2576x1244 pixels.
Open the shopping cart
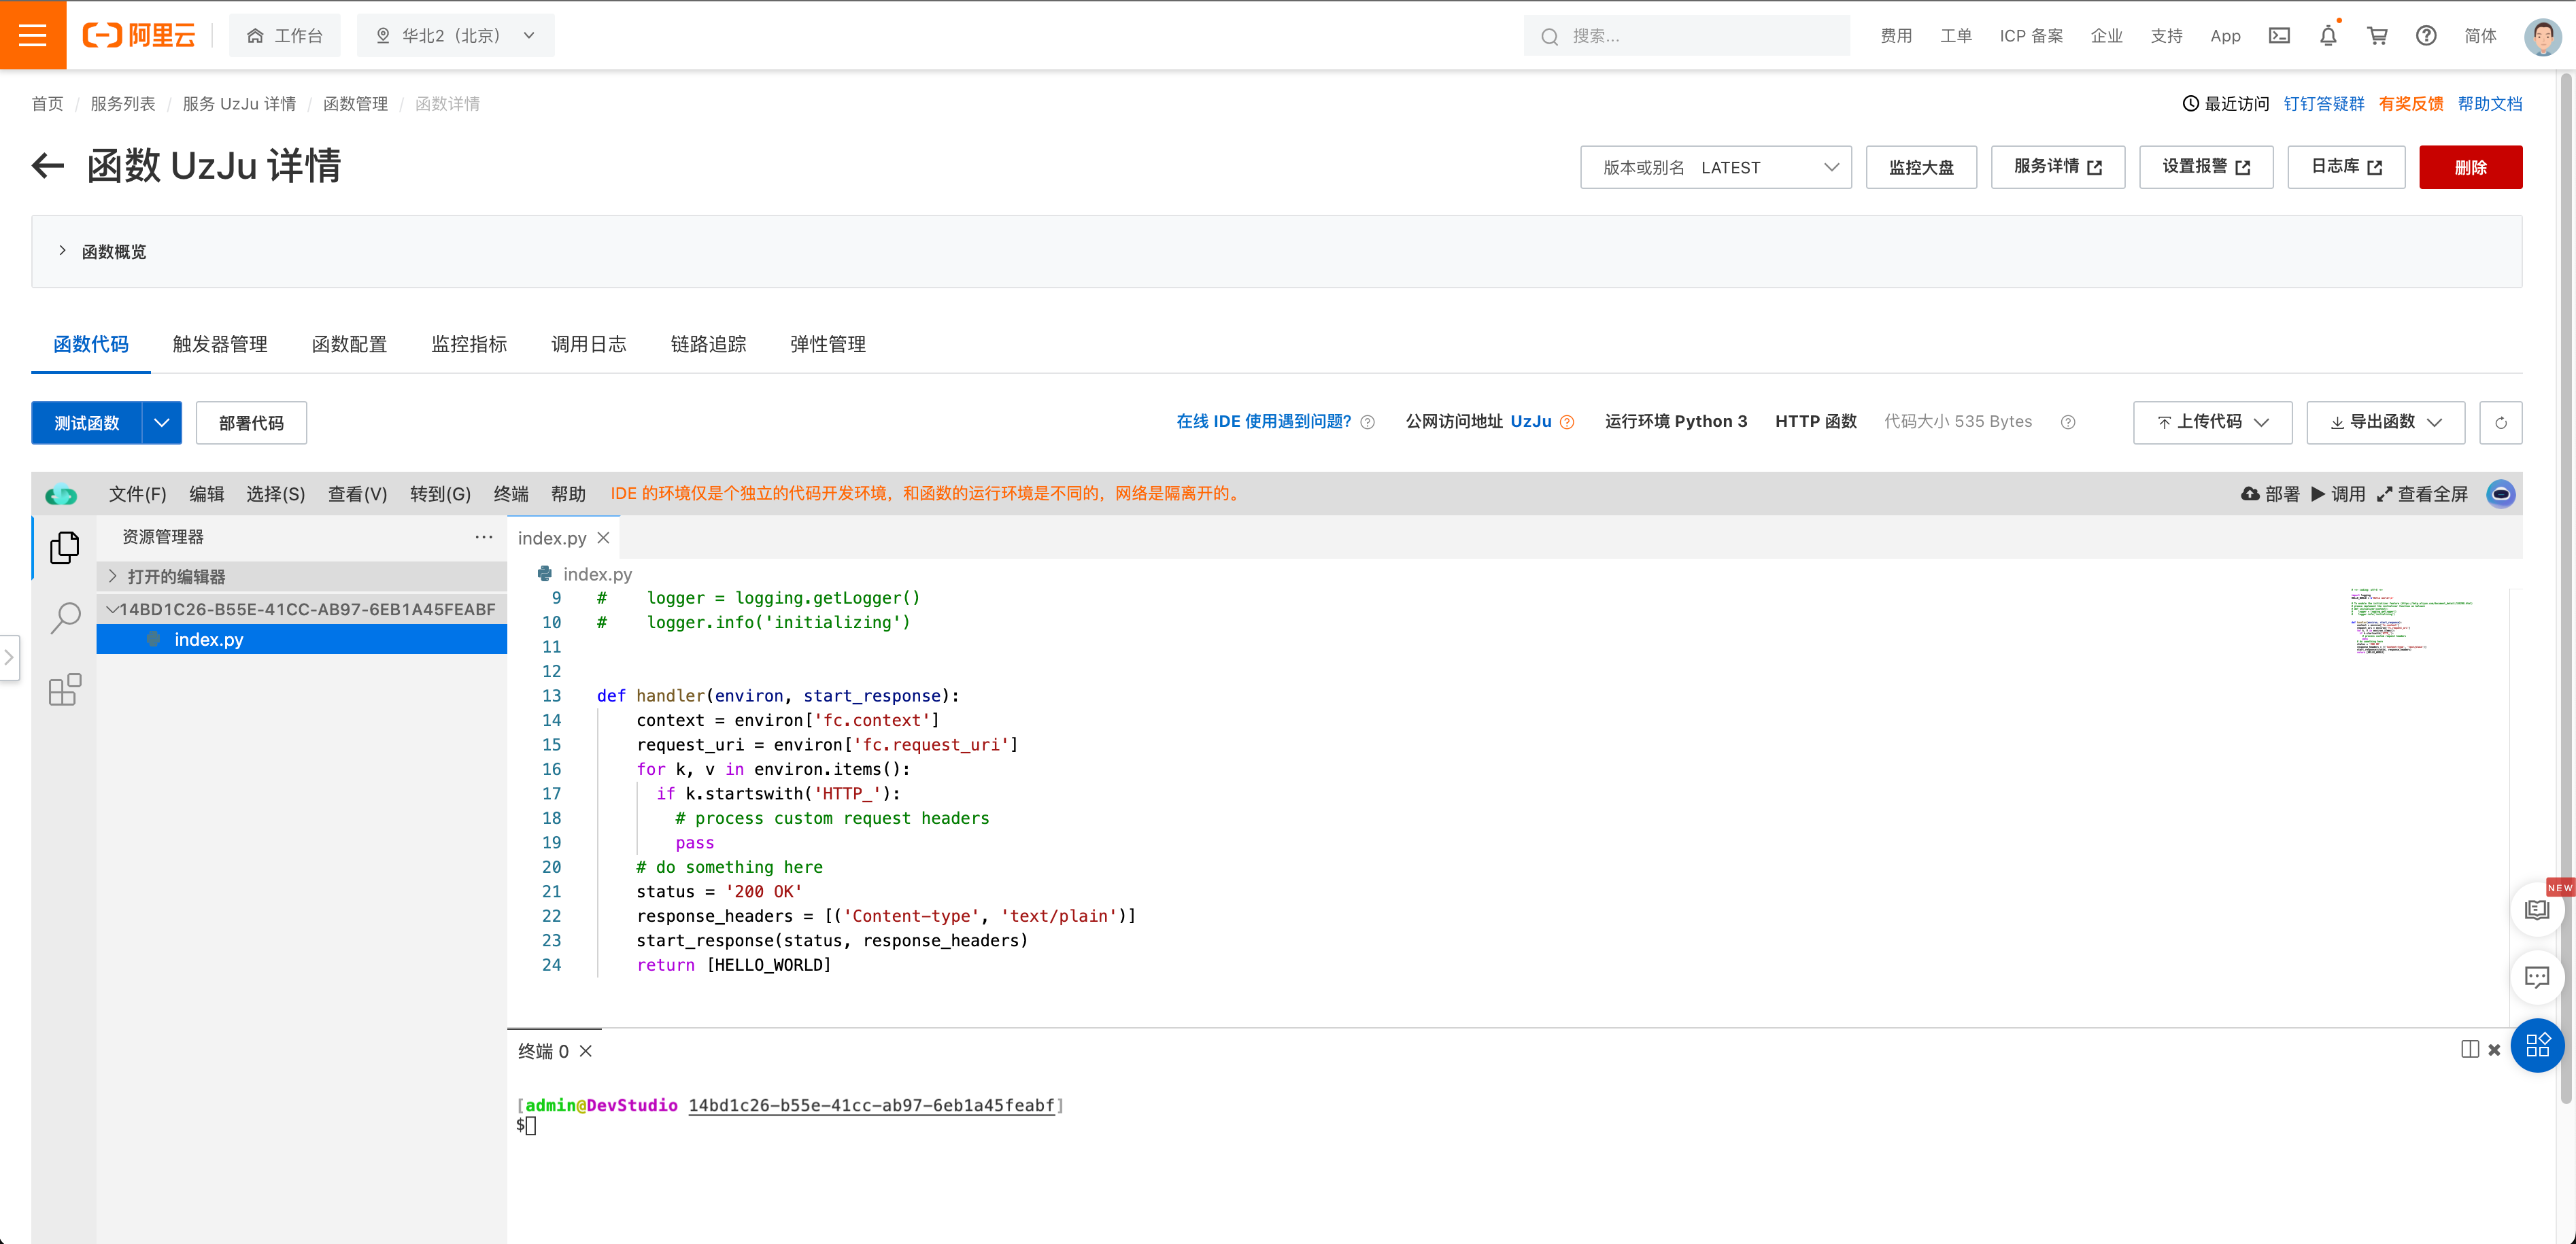pos(2377,35)
